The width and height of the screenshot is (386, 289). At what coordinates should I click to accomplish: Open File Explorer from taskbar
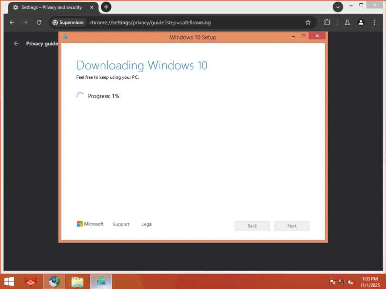pos(77,281)
